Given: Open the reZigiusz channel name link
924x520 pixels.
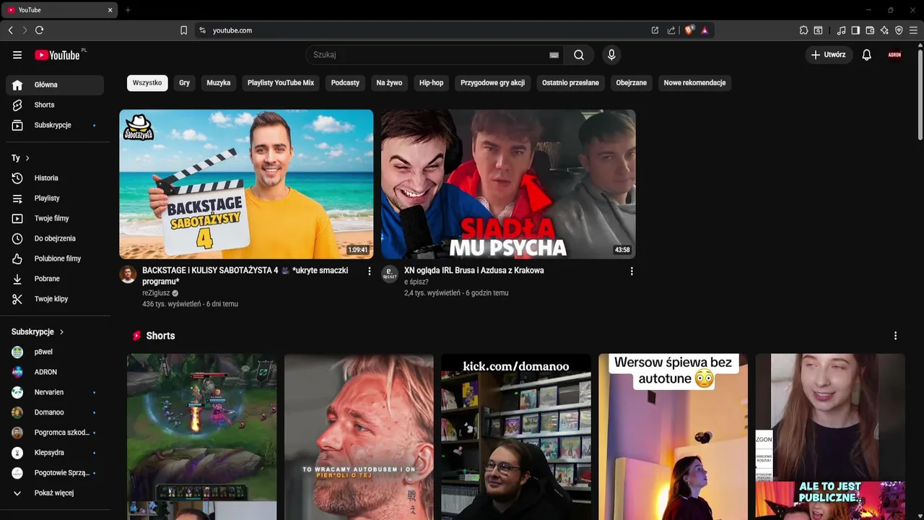Looking at the screenshot, I should [x=156, y=293].
